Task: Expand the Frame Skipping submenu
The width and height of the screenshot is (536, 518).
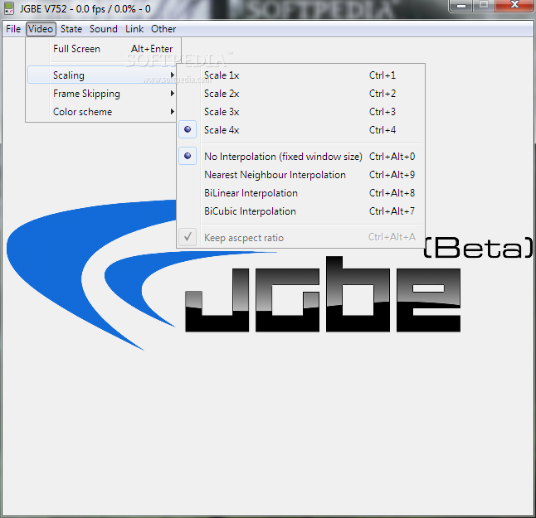Action: 103,94
